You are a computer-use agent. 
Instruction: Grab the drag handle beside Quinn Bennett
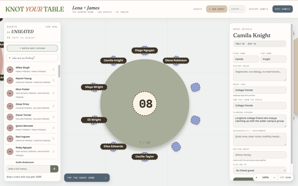(53, 128)
